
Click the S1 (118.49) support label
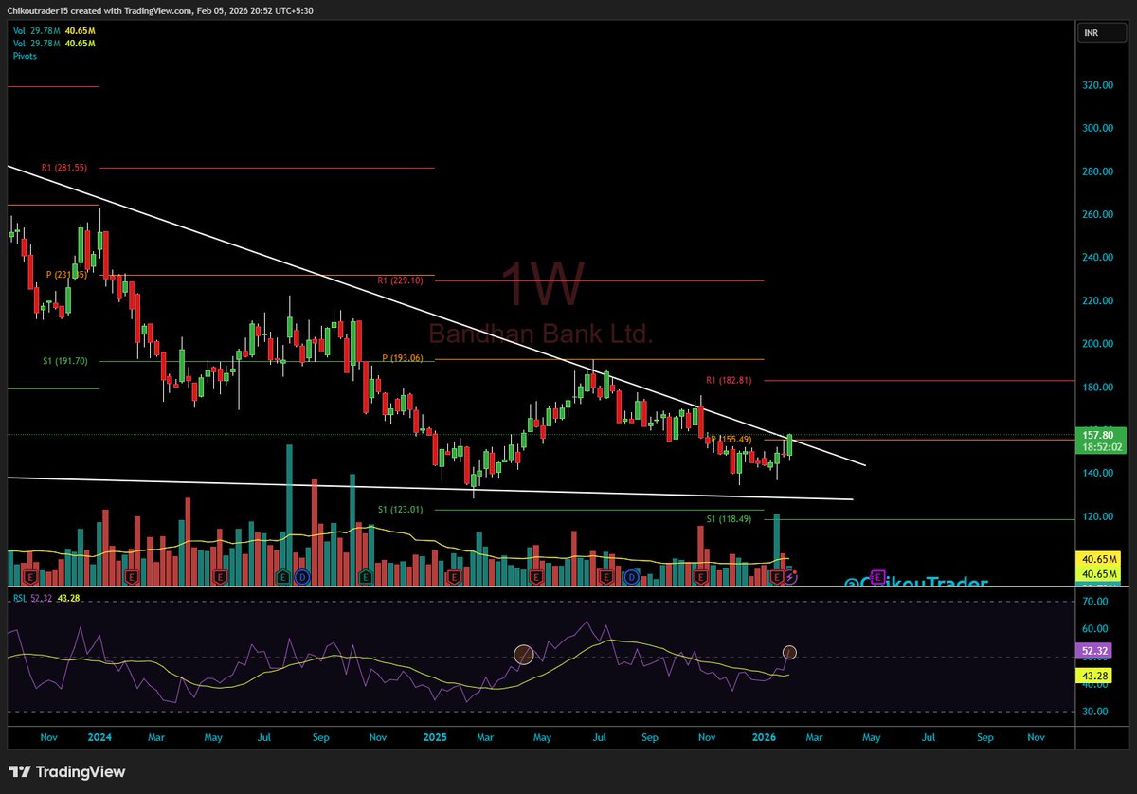pyautogui.click(x=730, y=518)
